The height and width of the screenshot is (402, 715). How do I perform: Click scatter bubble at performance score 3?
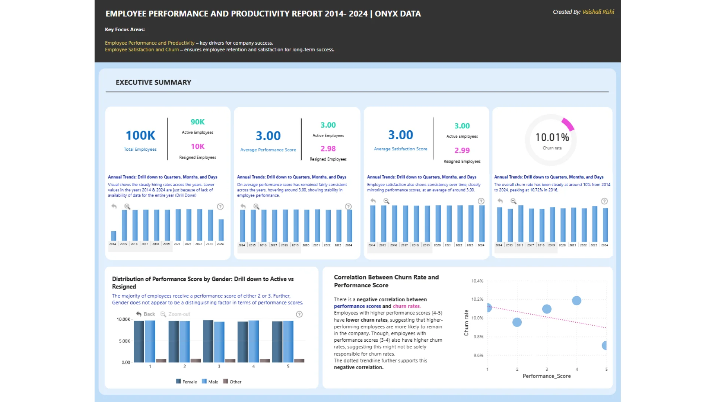coord(547,309)
